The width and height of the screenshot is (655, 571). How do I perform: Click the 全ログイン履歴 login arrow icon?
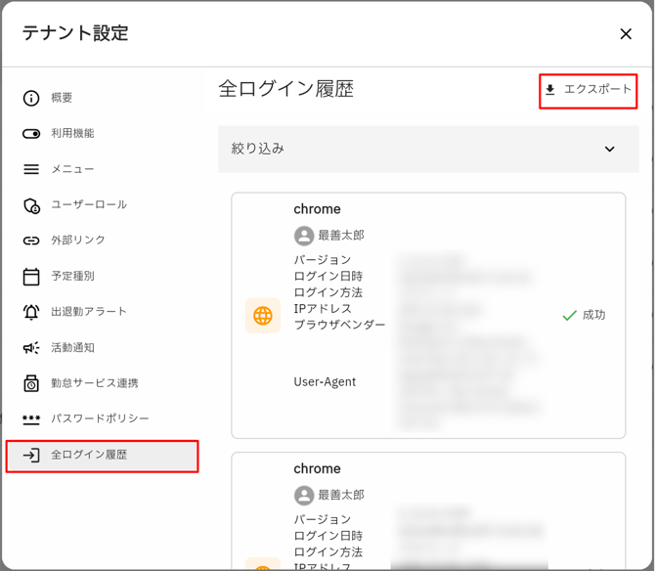[x=31, y=455]
